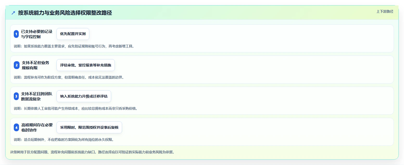Click the note starting 如果系统能力覆盖主要需求
Viewport: 404px width, 165px height.
74,46
